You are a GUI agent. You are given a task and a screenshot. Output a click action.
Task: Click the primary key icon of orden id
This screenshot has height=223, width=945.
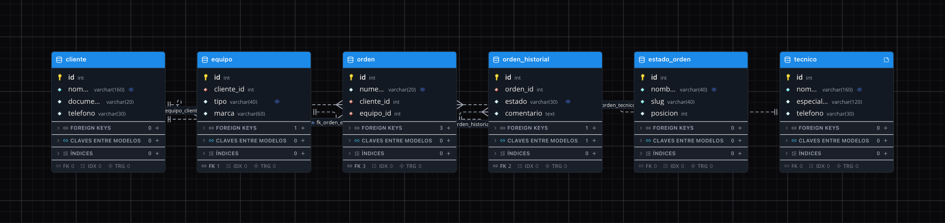click(x=351, y=77)
